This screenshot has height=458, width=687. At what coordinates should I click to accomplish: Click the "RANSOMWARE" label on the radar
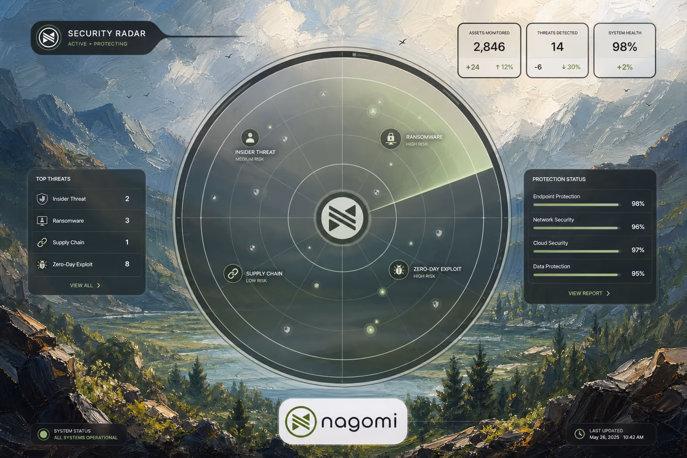[x=424, y=137]
